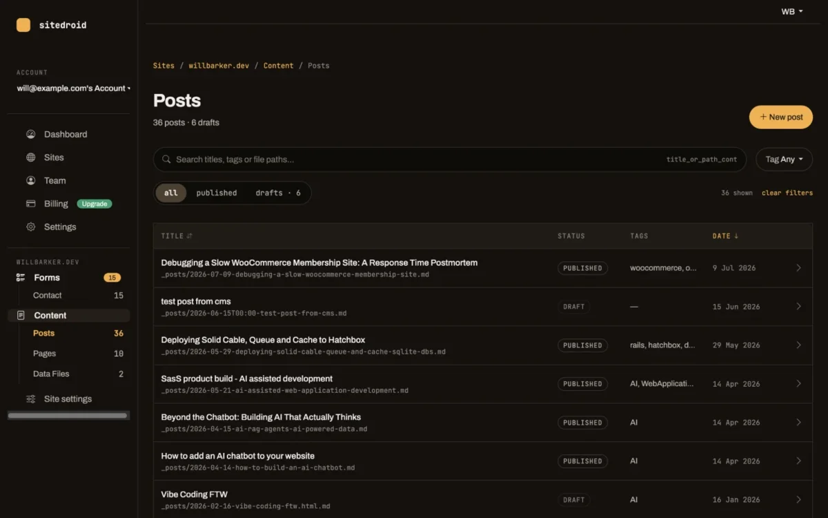The height and width of the screenshot is (518, 828).
Task: Click the search magnifier icon
Action: 166,160
